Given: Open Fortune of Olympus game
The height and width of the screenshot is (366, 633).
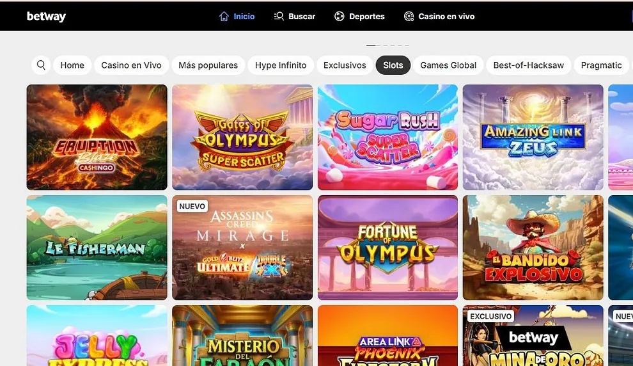Looking at the screenshot, I should pyautogui.click(x=387, y=248).
